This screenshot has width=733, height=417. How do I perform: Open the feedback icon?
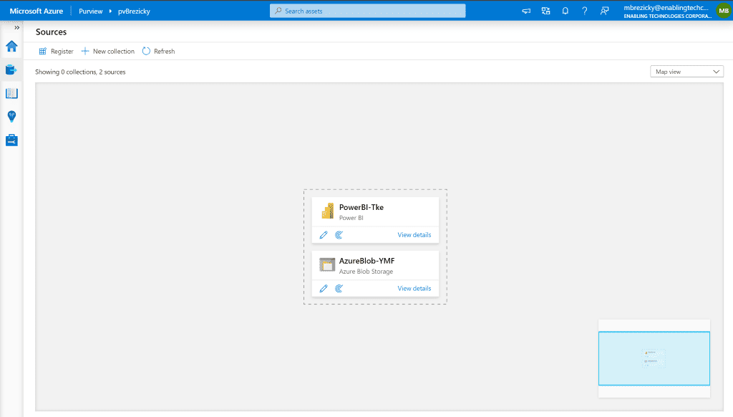coord(604,11)
